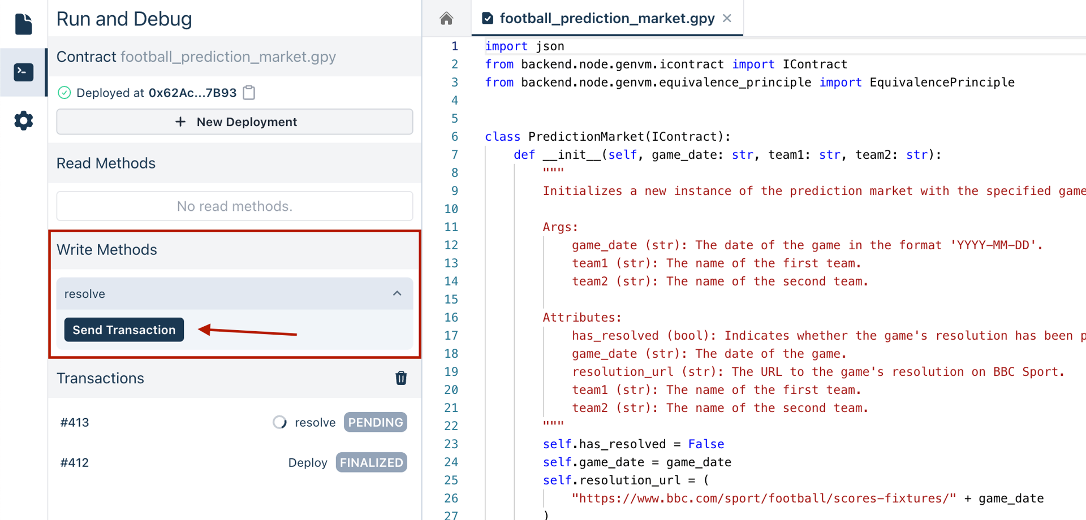Click the pending transaction spinner icon
Screen dimensions: 1086x520
(279, 422)
